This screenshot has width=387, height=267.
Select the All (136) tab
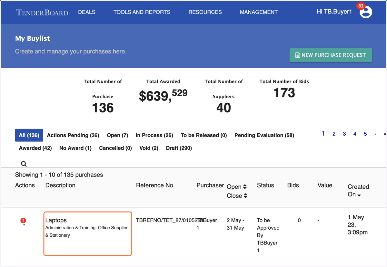[29, 135]
